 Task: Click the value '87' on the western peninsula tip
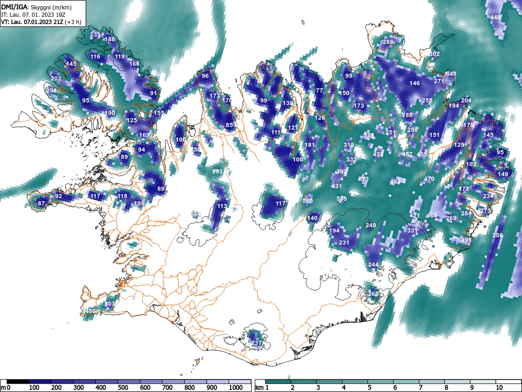click(41, 203)
